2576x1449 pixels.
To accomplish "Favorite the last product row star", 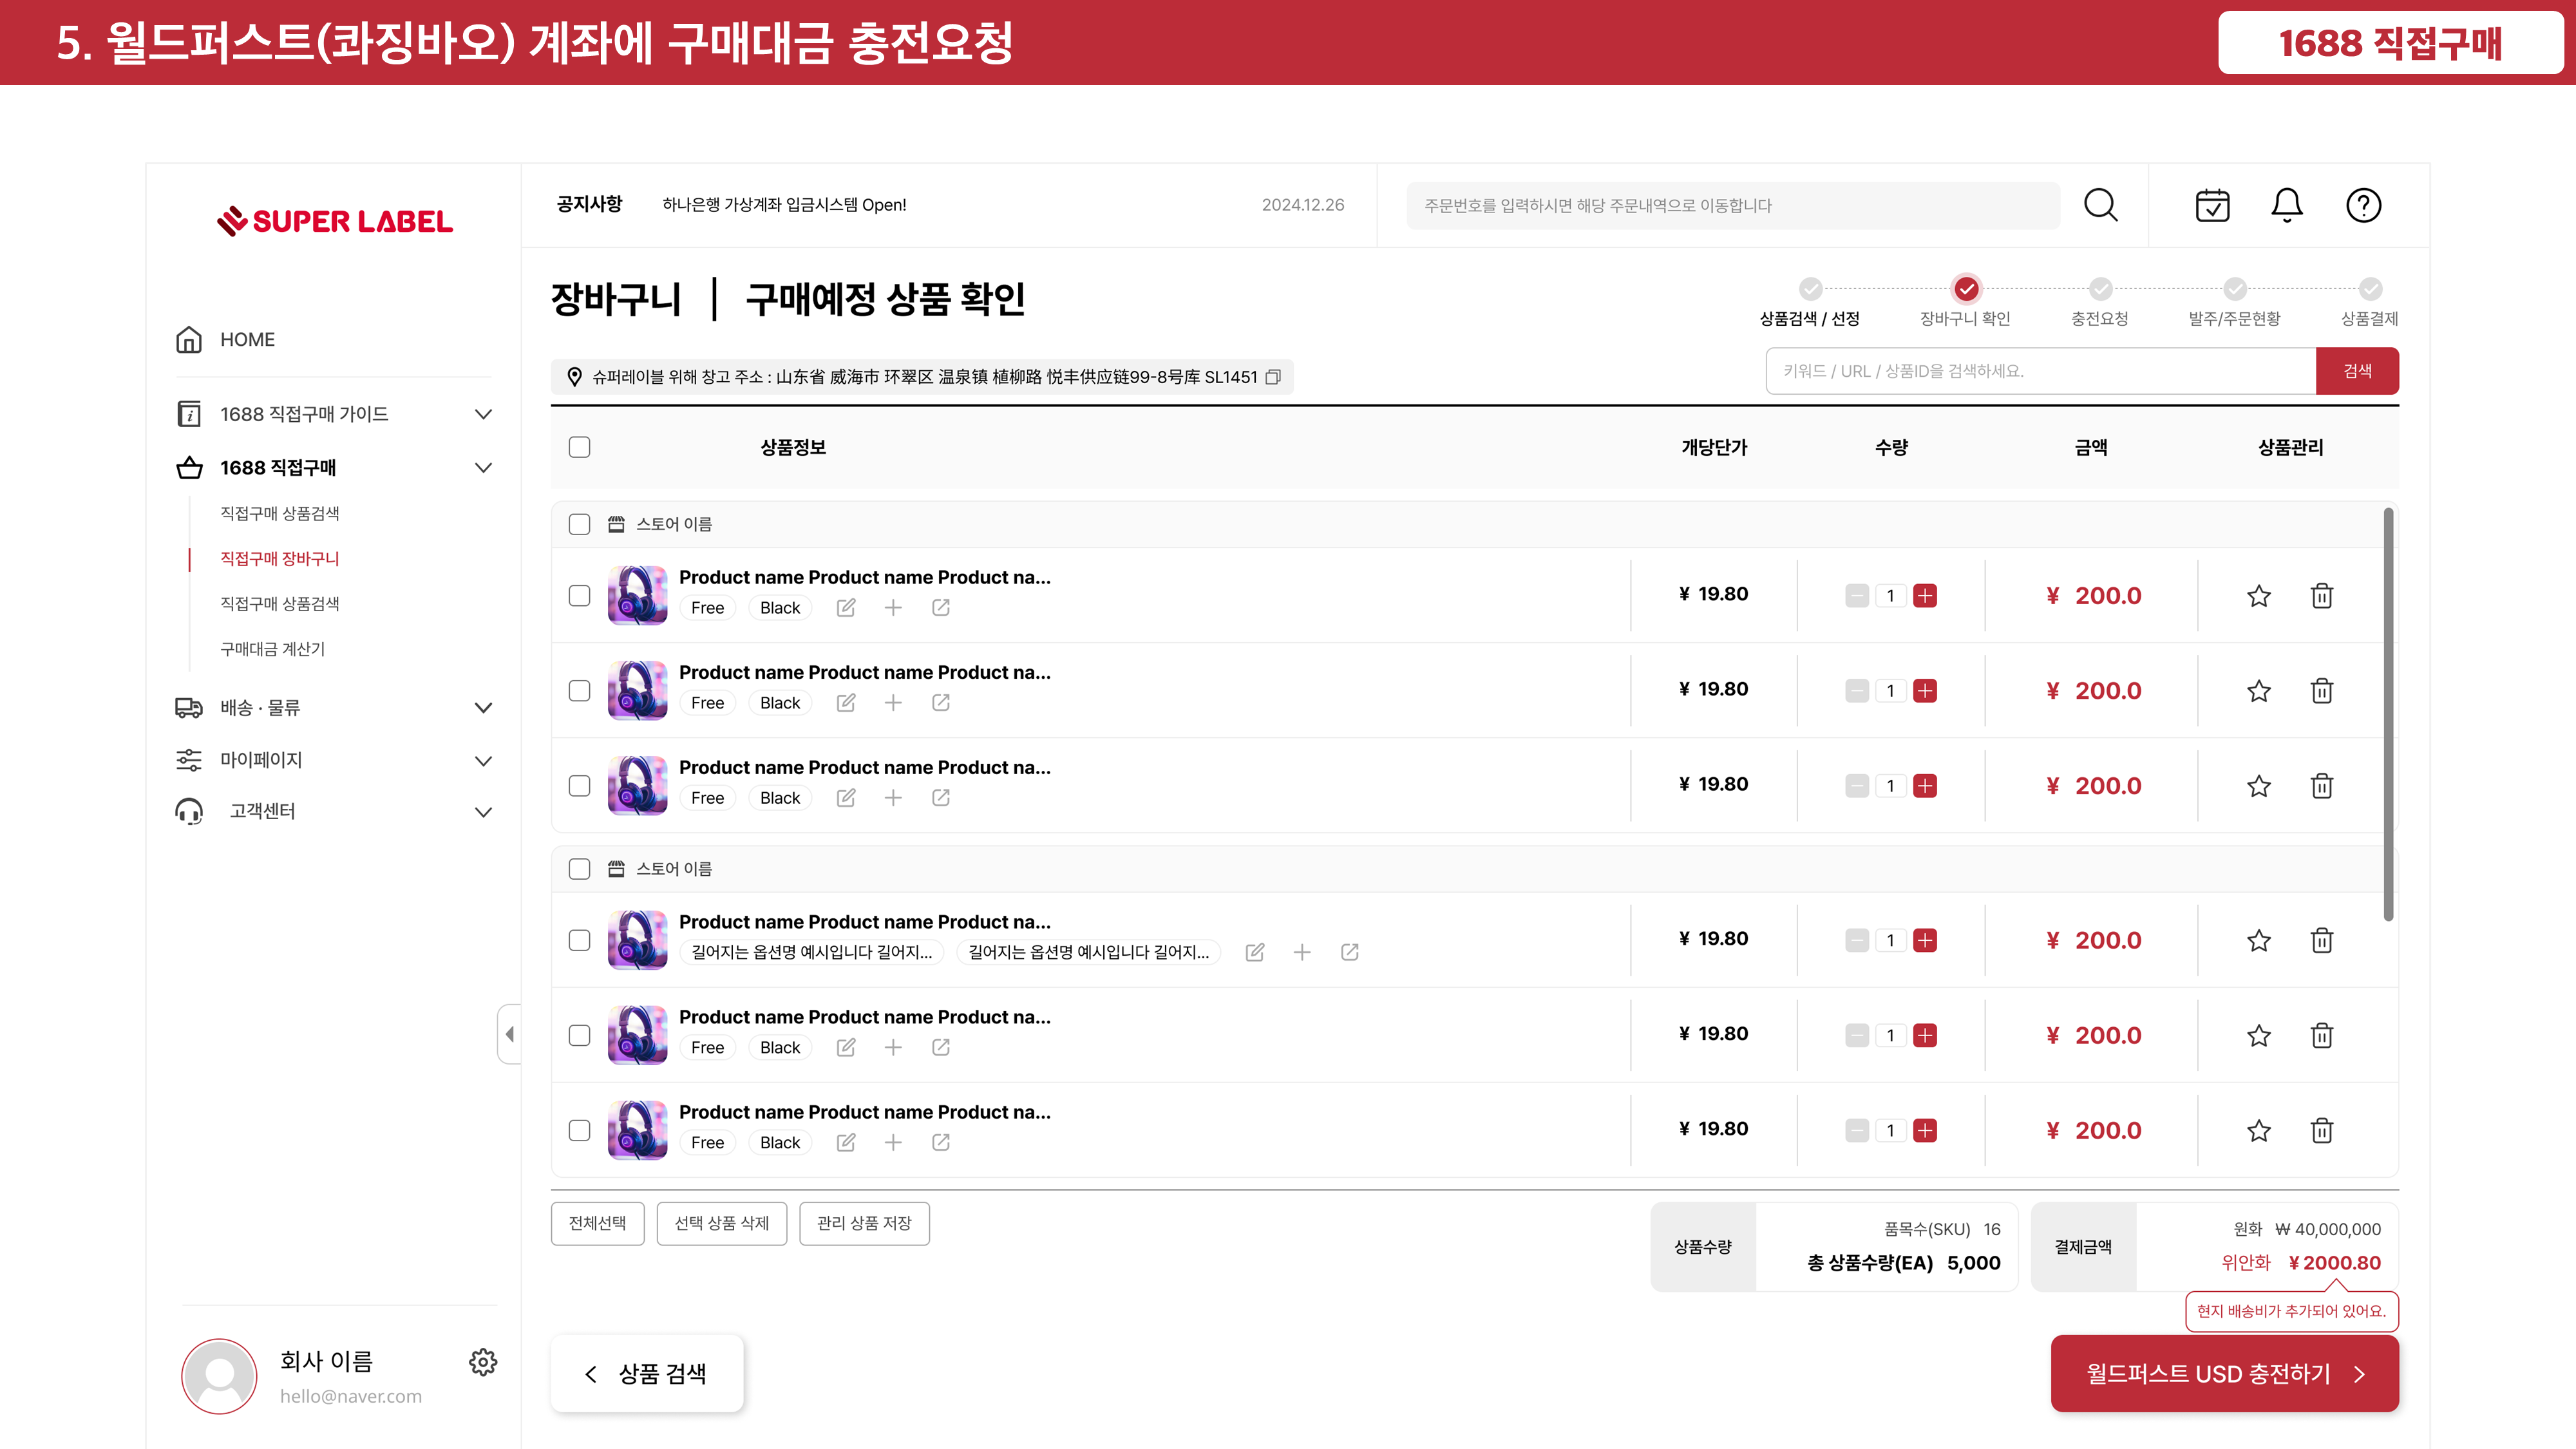I will pyautogui.click(x=2258, y=1130).
